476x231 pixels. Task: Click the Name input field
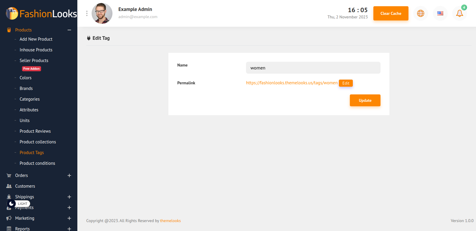pyautogui.click(x=313, y=68)
